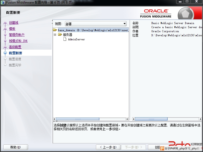Select the current 配置概要 step
203x152 pixels.
pos(15,53)
